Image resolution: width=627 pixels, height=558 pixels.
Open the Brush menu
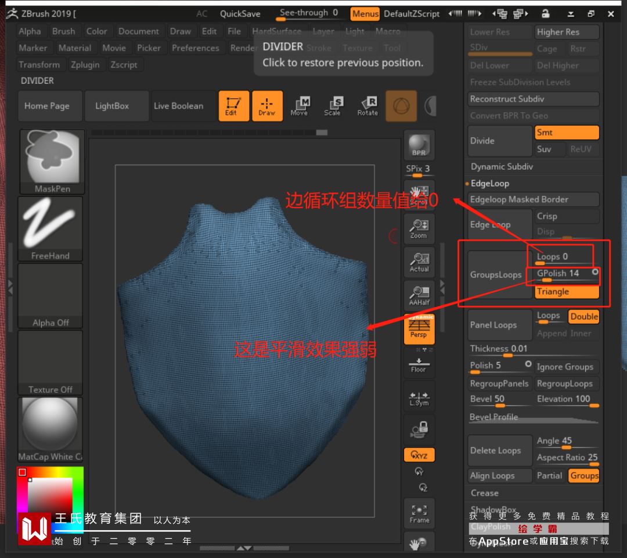pyautogui.click(x=64, y=31)
